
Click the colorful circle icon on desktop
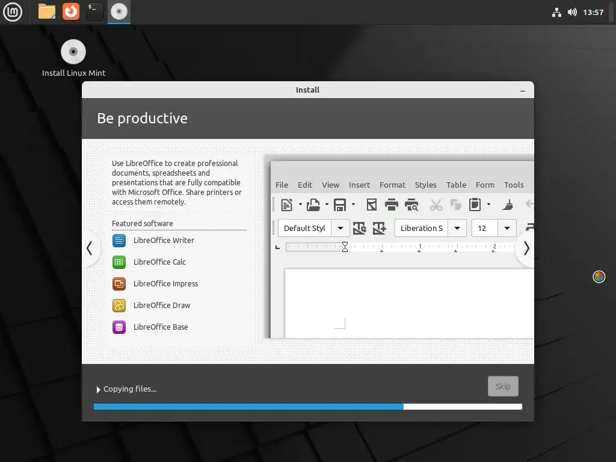point(599,277)
